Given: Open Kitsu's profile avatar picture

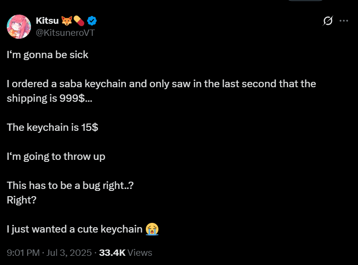Looking at the screenshot, I should (19, 26).
